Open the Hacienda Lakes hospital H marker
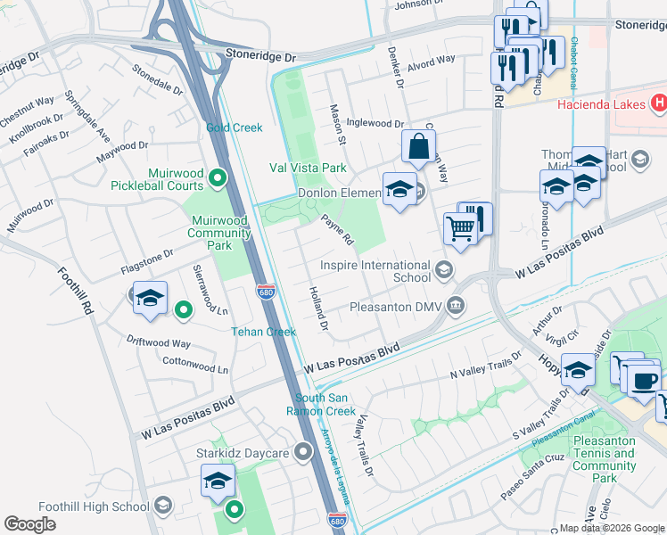The image size is (667, 535). click(x=659, y=103)
